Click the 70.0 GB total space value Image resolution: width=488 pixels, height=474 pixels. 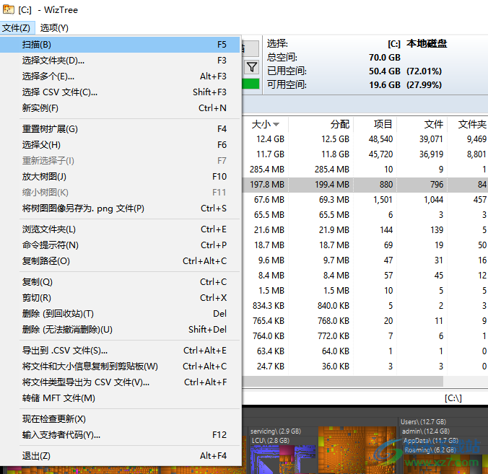click(385, 58)
